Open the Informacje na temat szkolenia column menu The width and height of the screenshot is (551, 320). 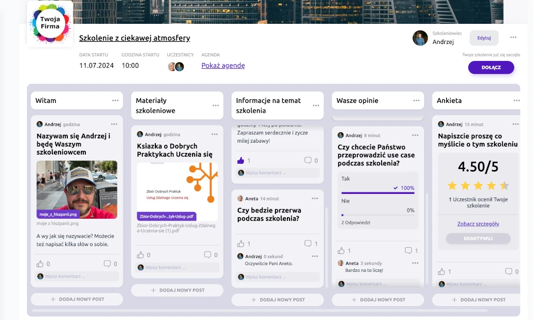(x=316, y=105)
